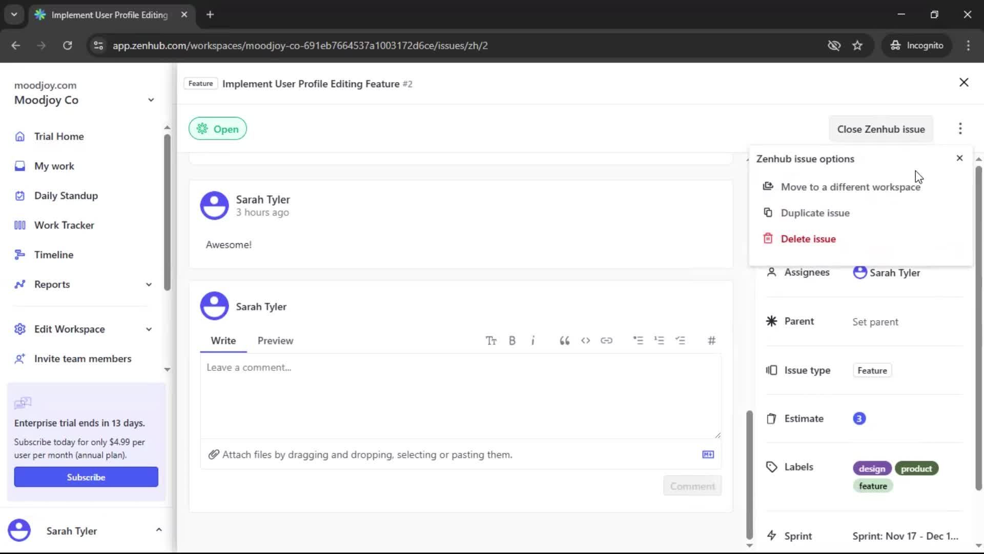The height and width of the screenshot is (554, 984).
Task: Apply italic formatting with the toolbar icon
Action: [533, 340]
